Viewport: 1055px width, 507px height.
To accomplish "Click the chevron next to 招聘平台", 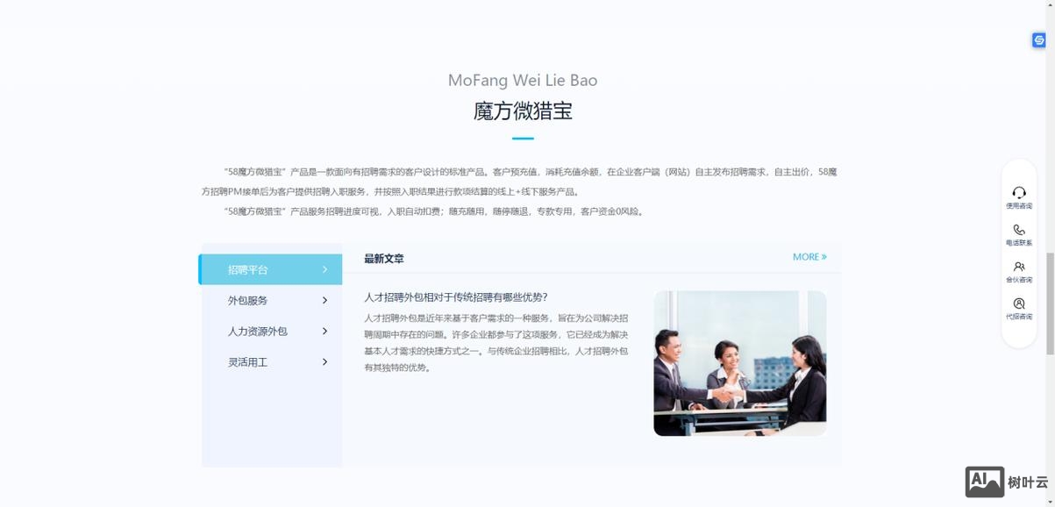I will tap(324, 269).
